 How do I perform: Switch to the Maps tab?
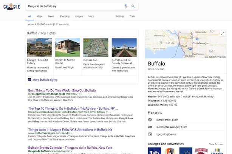pyautogui.click(x=40, y=16)
